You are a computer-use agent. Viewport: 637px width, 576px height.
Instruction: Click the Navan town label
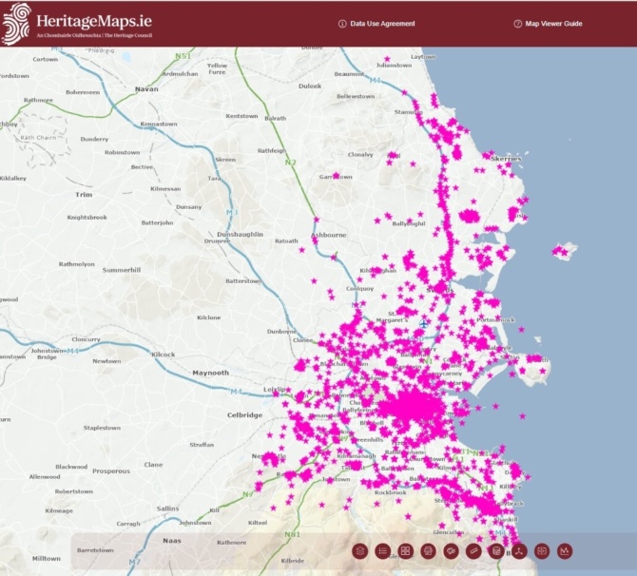146,89
